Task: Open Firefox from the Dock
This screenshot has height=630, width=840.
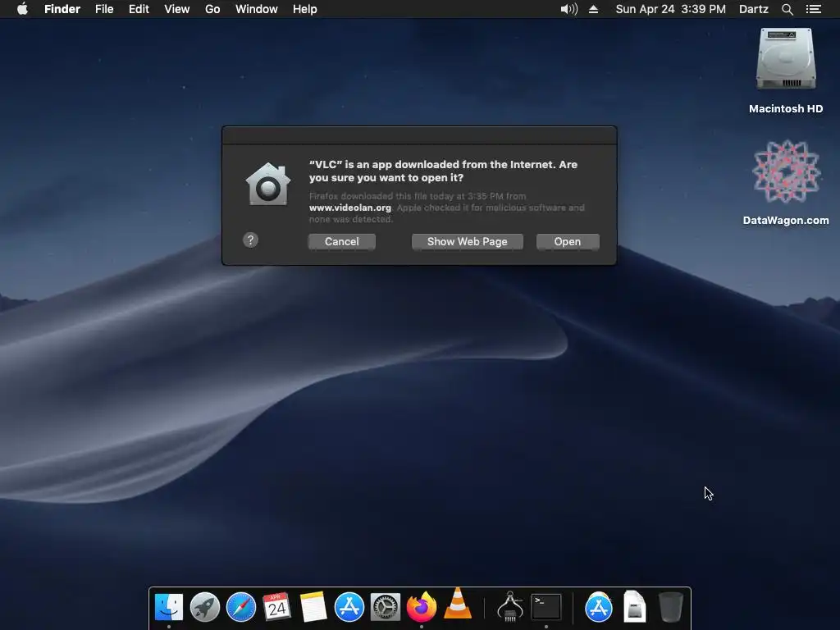Action: pyautogui.click(x=422, y=607)
